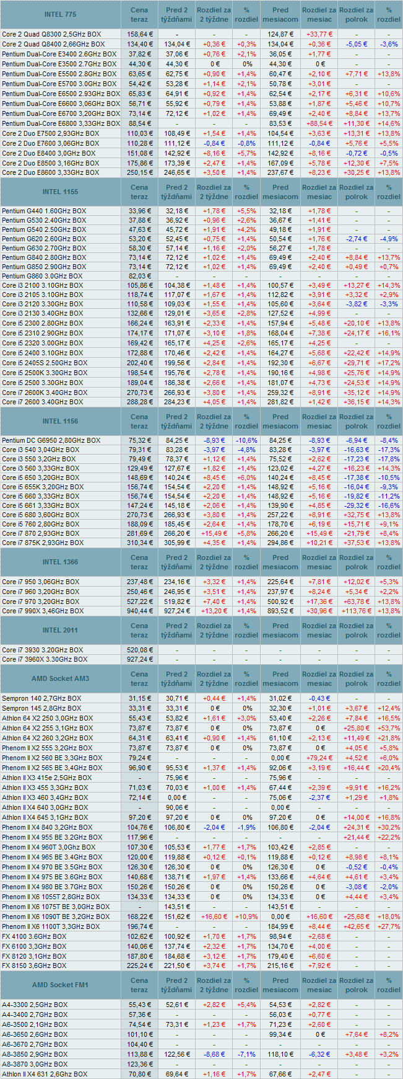Viewport: 403px width, 1079px height.
Task: Select Pentium Dual-Core E3400 2.6GHz BOX name
Action: point(59,54)
